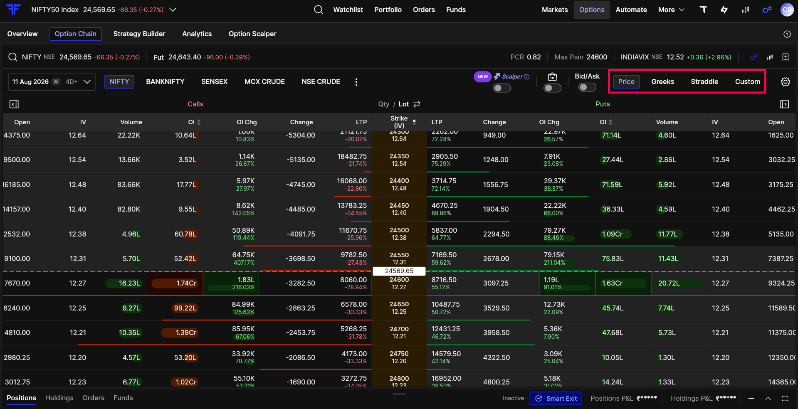Swap Qty/Lot with arrows icon
Viewport: 798px width, 409px height.
pyautogui.click(x=417, y=104)
